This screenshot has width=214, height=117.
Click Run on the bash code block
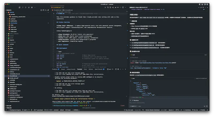[x=205, y=55]
